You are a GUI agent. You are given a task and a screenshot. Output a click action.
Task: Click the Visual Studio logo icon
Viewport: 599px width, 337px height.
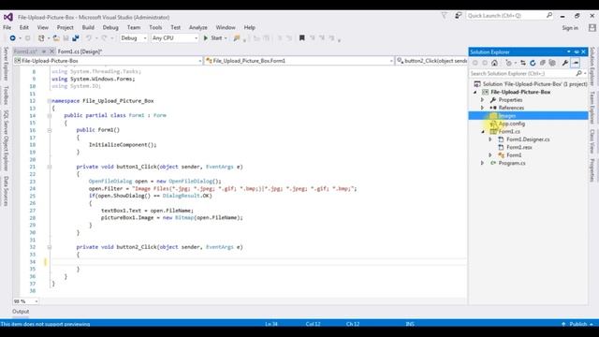pos(8,17)
